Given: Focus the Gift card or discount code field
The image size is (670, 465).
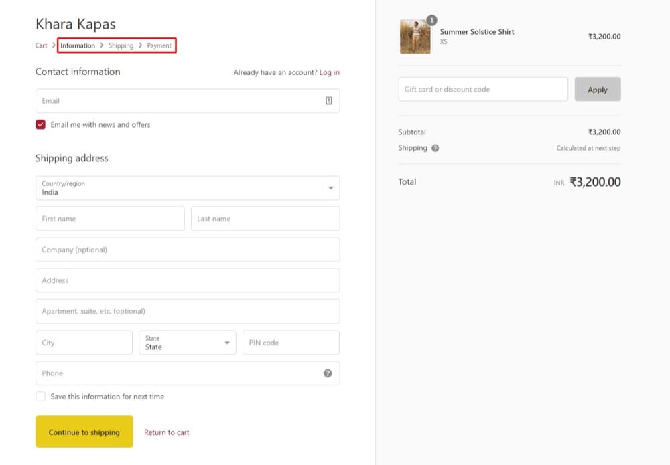Looking at the screenshot, I should coord(482,89).
